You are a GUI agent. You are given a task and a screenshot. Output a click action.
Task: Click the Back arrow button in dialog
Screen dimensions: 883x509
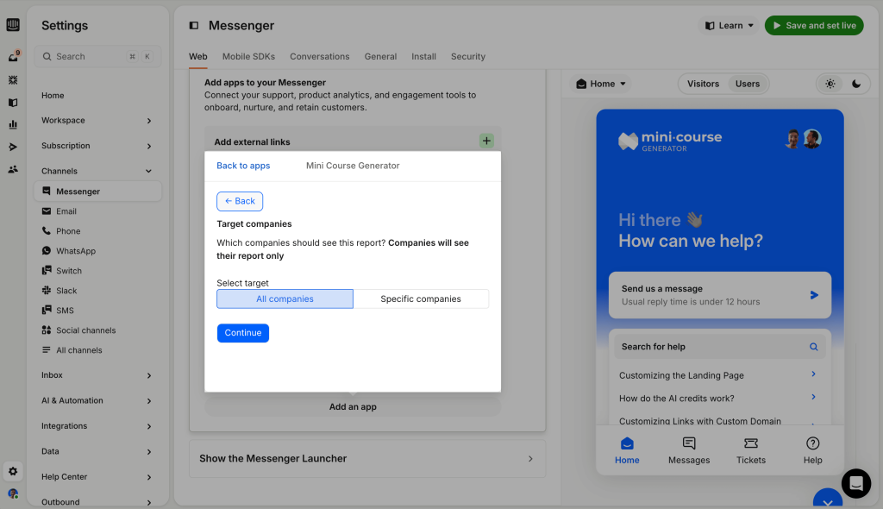(240, 201)
